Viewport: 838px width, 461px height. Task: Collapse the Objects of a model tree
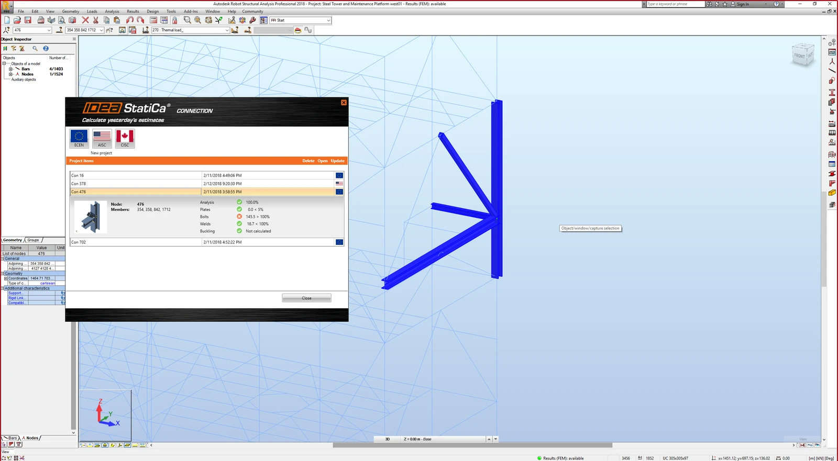pos(4,63)
